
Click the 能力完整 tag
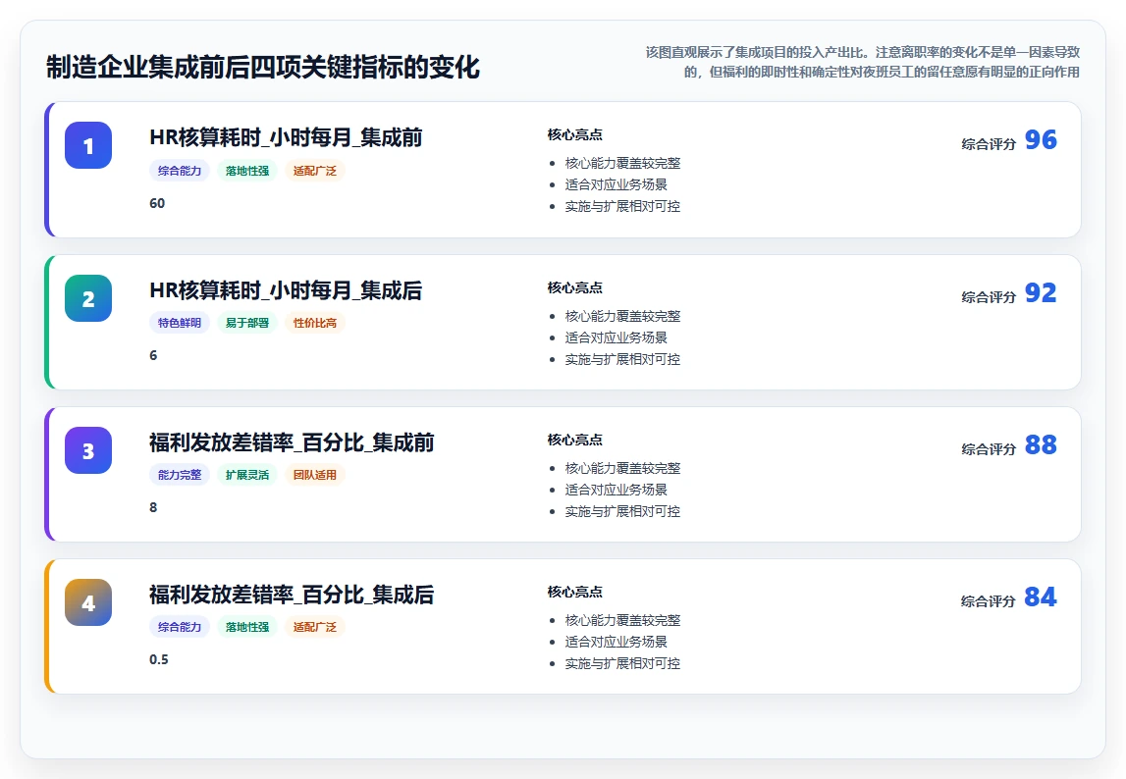click(x=180, y=475)
